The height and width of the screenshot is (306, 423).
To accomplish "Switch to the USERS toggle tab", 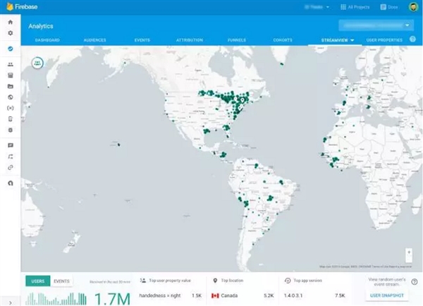I will pyautogui.click(x=38, y=281).
